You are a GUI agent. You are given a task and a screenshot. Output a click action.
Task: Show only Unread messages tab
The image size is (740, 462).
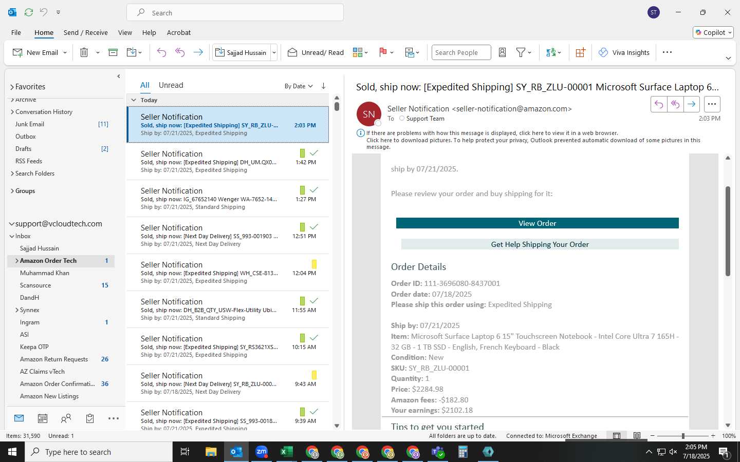click(x=171, y=85)
